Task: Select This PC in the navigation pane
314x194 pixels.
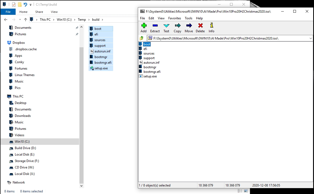Action: [18, 96]
